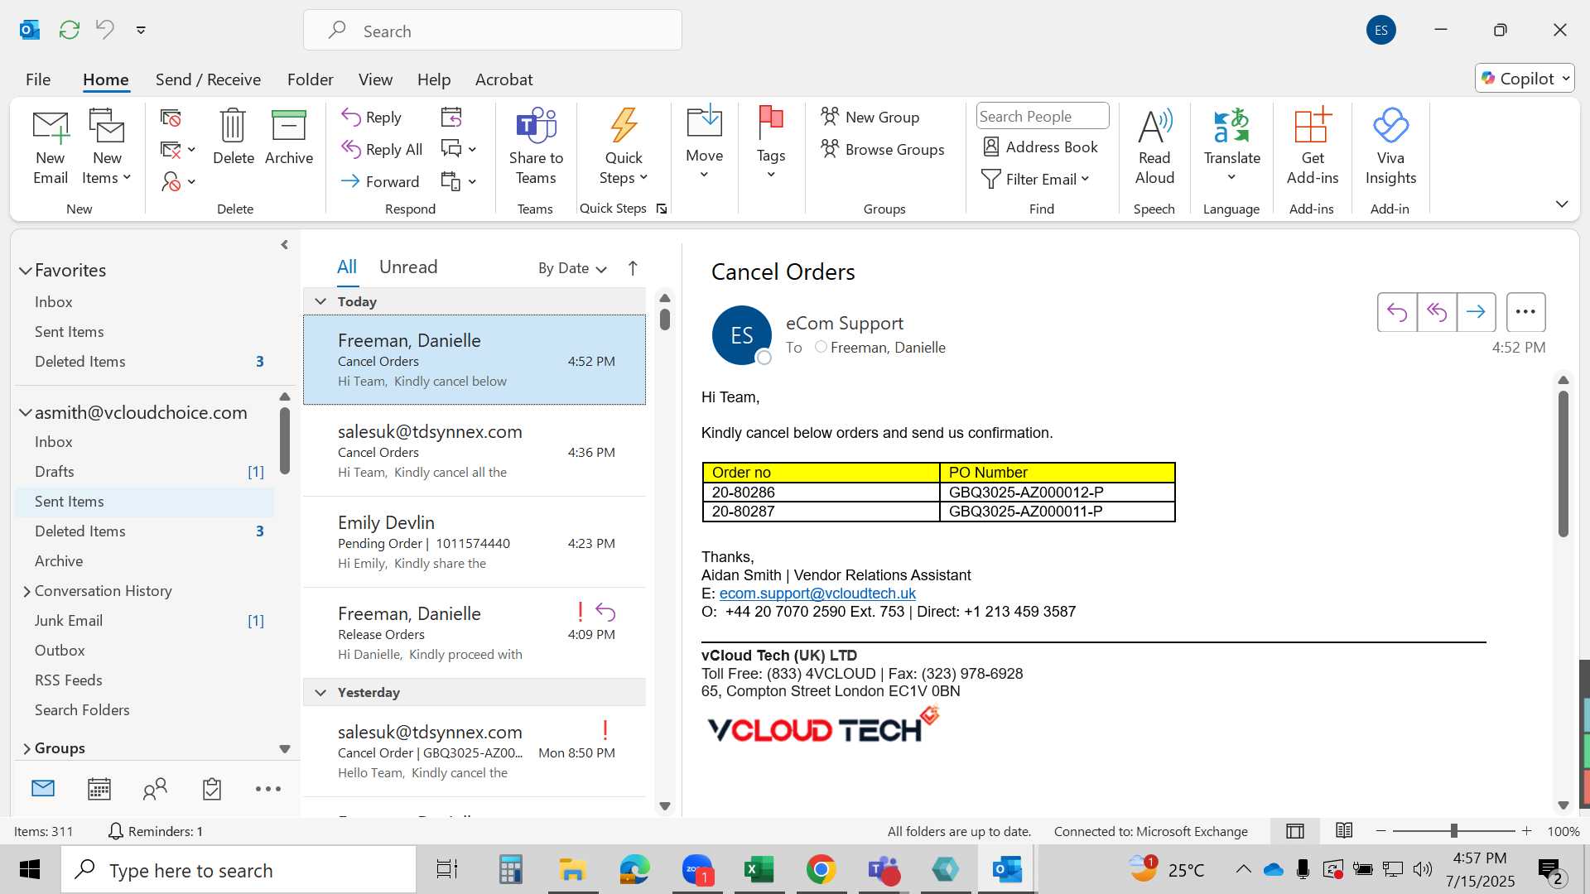Image resolution: width=1590 pixels, height=894 pixels.
Task: Click the zoom in plus button
Action: point(1527,831)
